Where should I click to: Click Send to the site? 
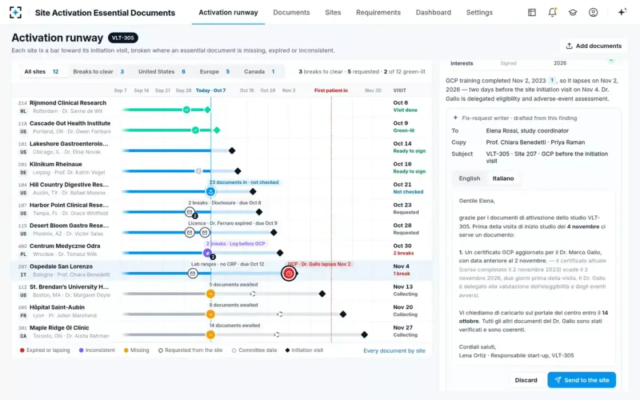pos(581,380)
